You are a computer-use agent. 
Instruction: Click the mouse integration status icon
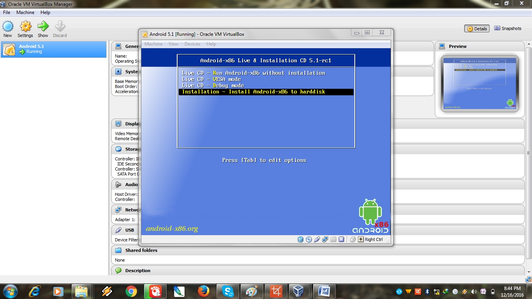pos(353,239)
